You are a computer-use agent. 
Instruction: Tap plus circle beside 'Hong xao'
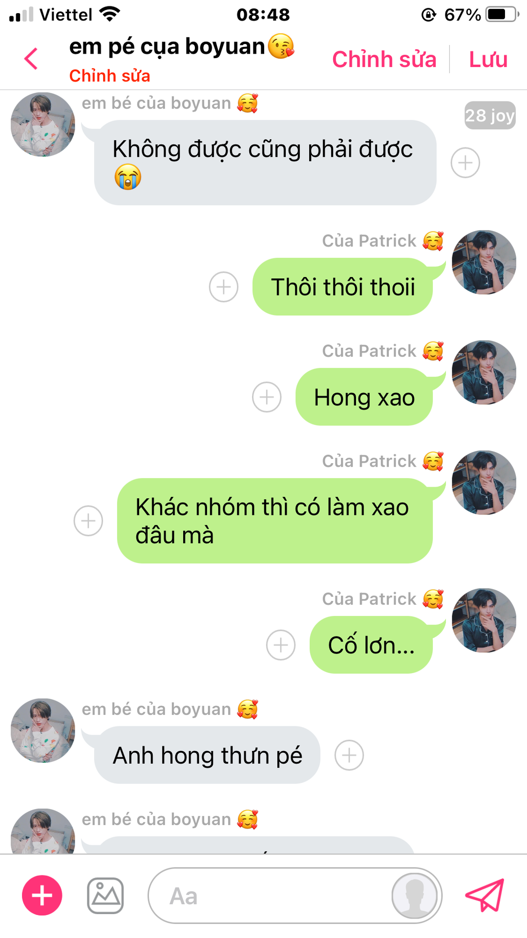267,397
